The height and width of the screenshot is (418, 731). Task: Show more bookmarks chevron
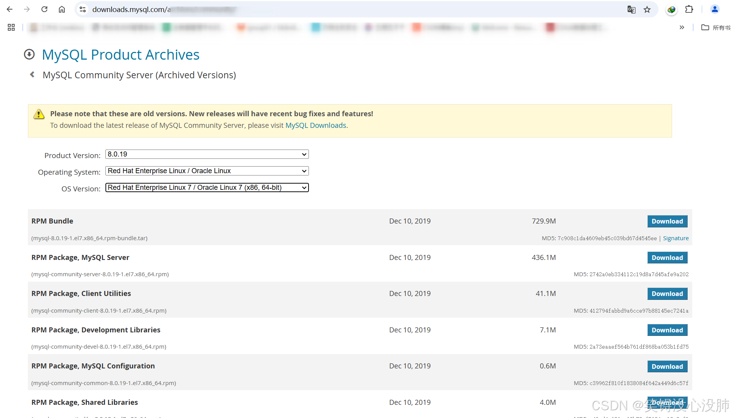coord(682,28)
